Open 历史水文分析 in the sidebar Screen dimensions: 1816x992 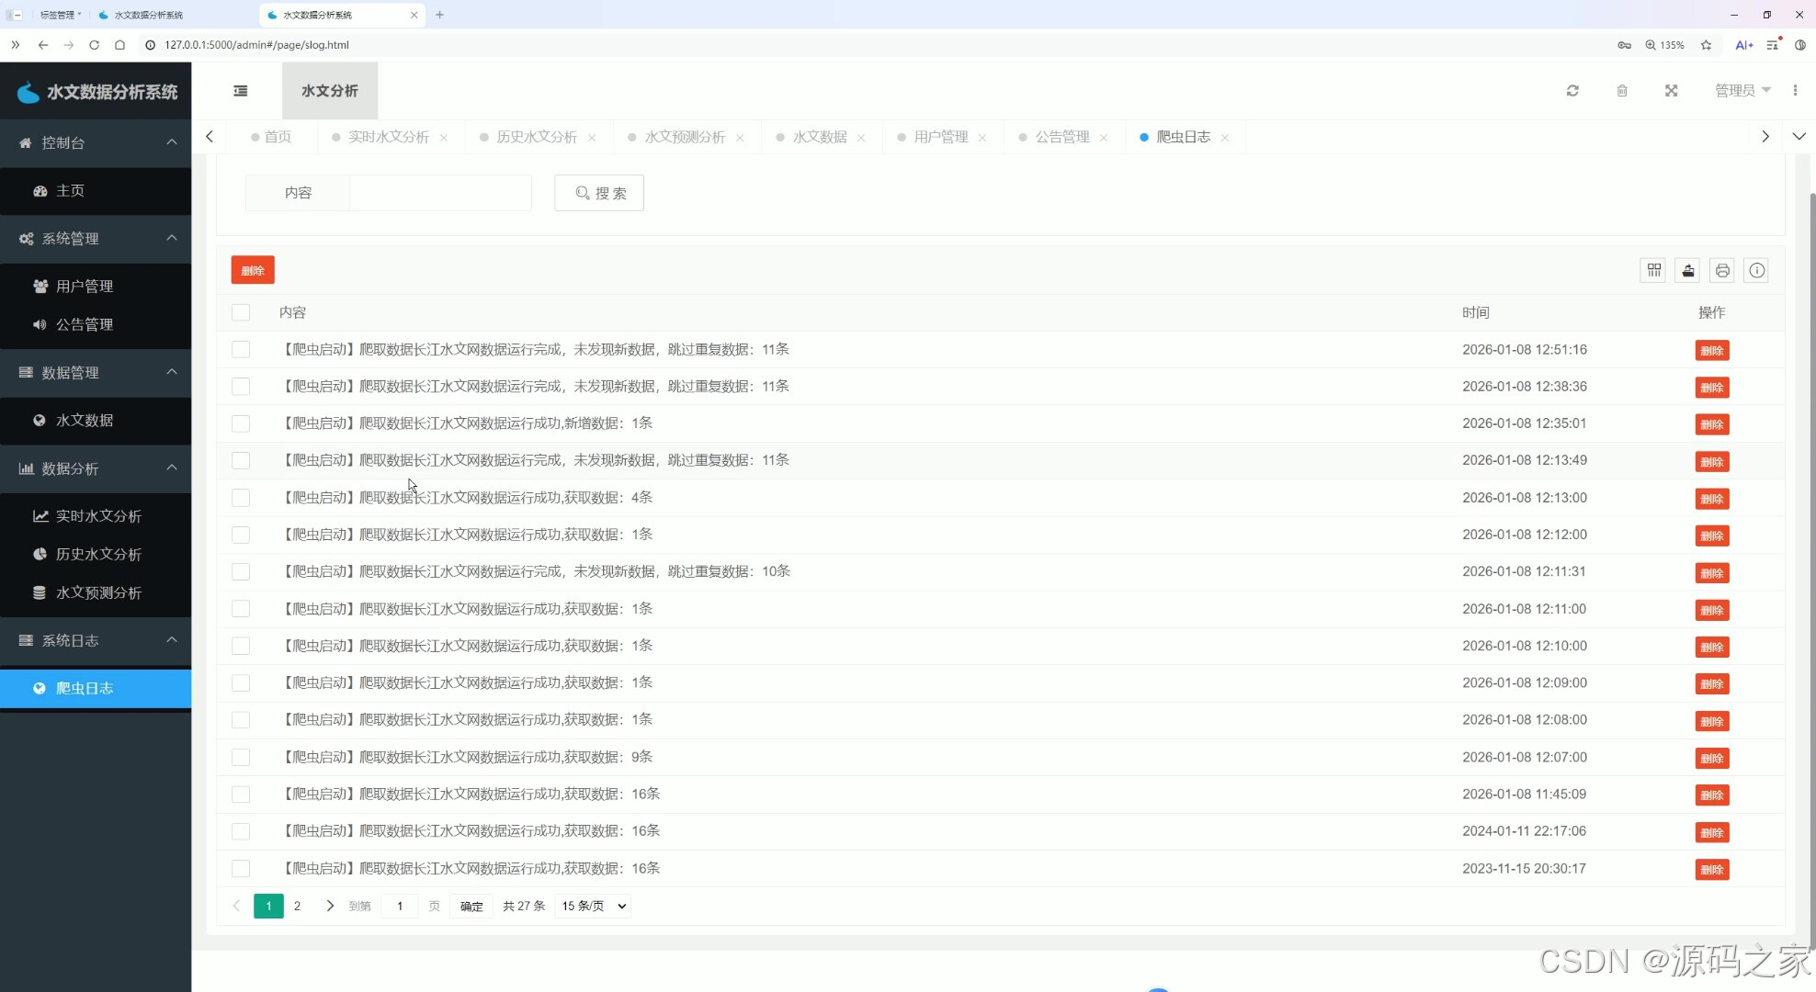click(98, 554)
